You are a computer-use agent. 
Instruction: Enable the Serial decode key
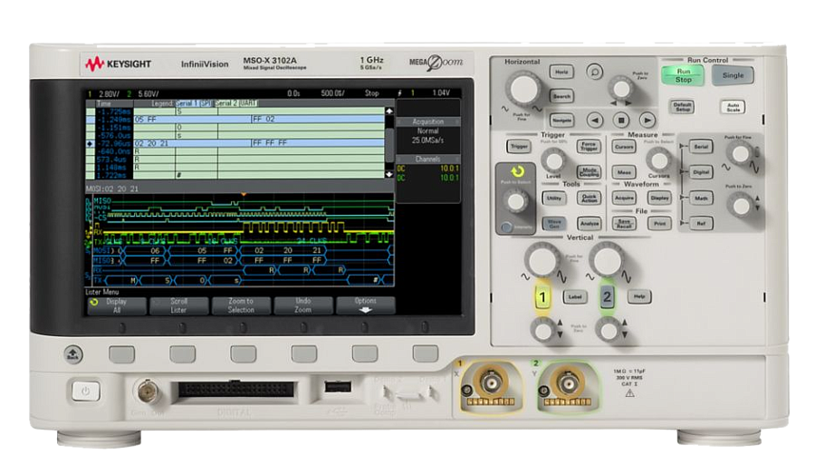point(701,147)
